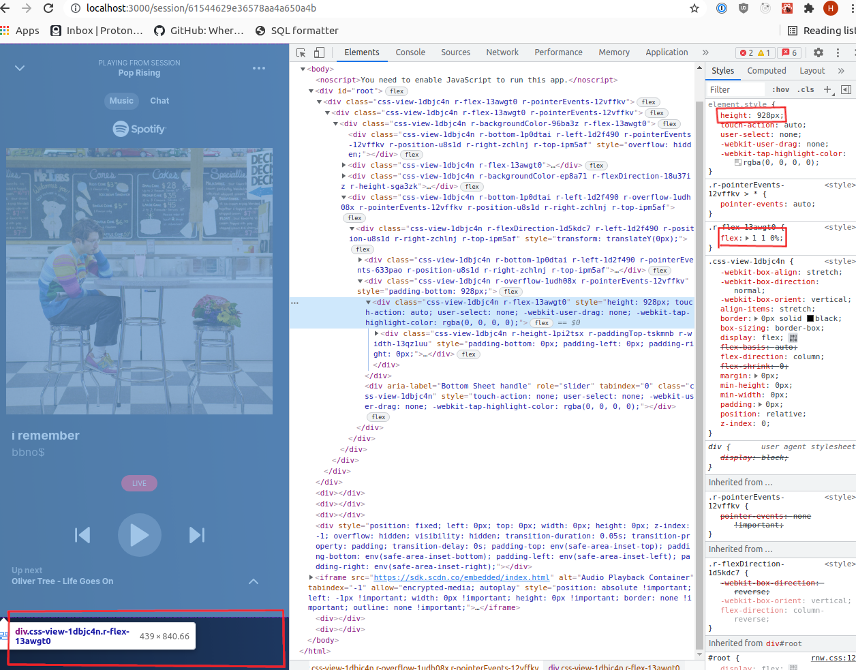Toggle the device emulation toolbar icon
Viewport: 856px width, 670px height.
tap(318, 52)
